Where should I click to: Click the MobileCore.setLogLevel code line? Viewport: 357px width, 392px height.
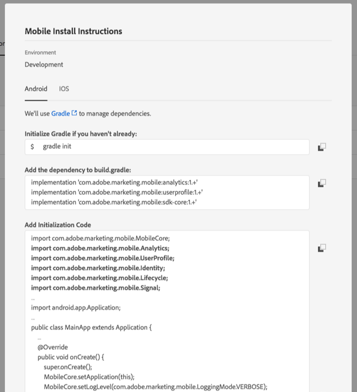click(155, 386)
